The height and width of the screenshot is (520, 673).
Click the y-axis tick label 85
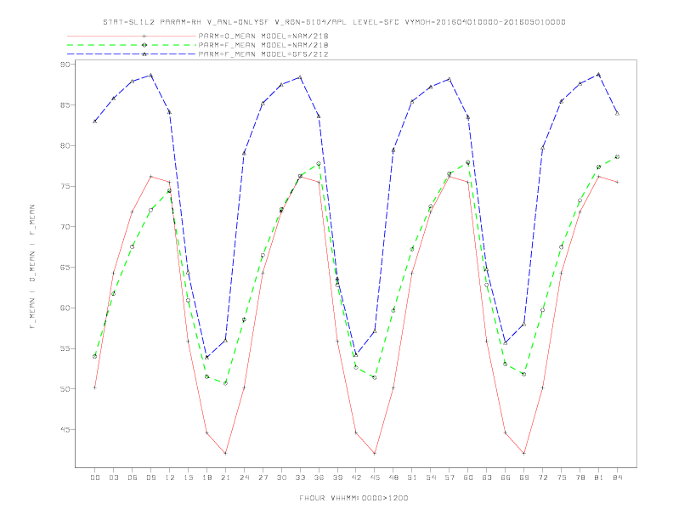tap(65, 105)
